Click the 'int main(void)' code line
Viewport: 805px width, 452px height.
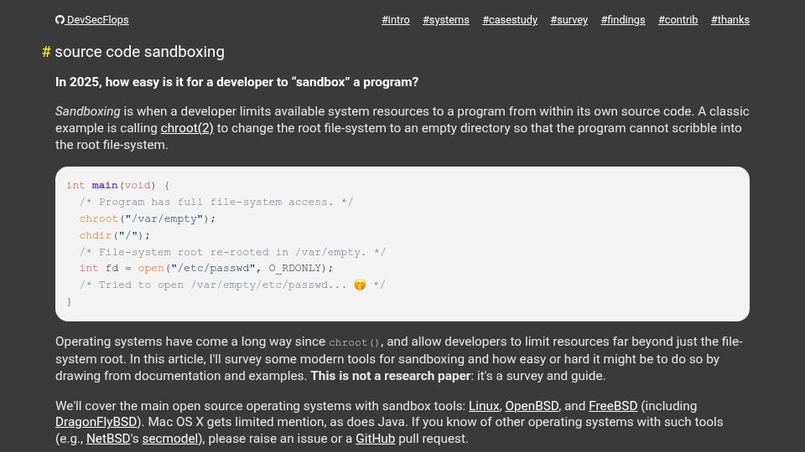tap(117, 186)
